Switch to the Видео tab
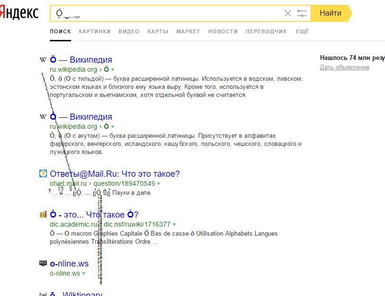The image size is (385, 296). point(129,31)
